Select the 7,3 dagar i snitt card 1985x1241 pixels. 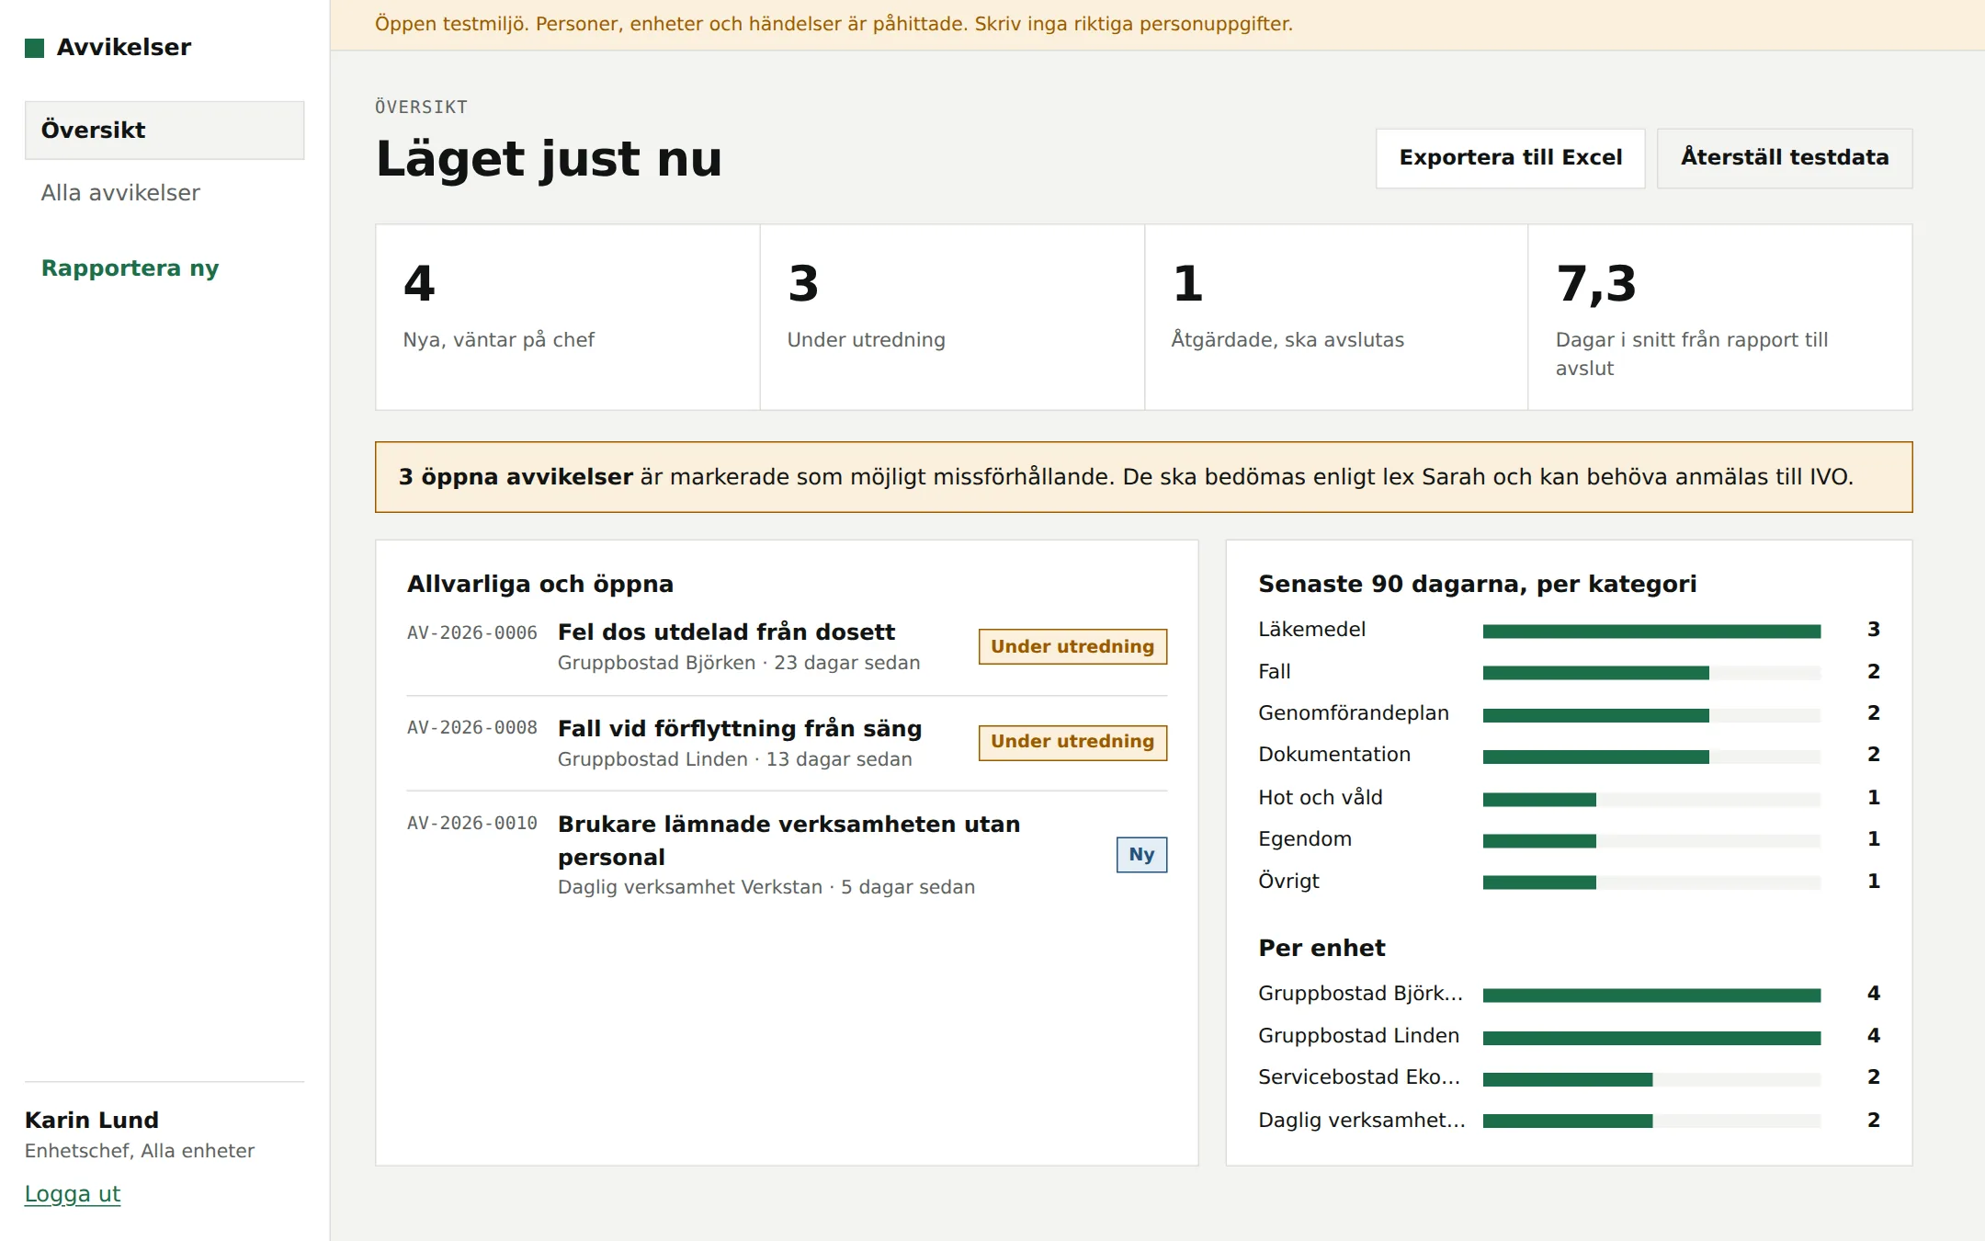click(1720, 317)
